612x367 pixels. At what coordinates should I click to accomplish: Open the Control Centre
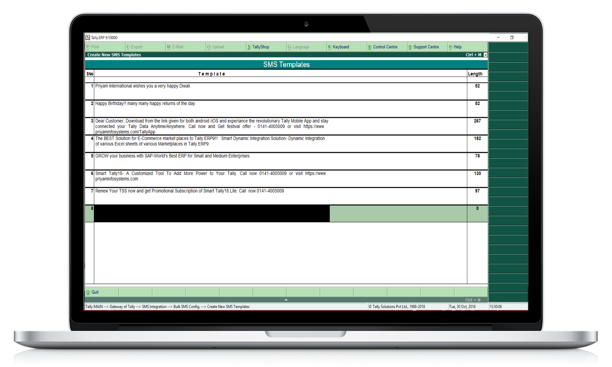387,47
